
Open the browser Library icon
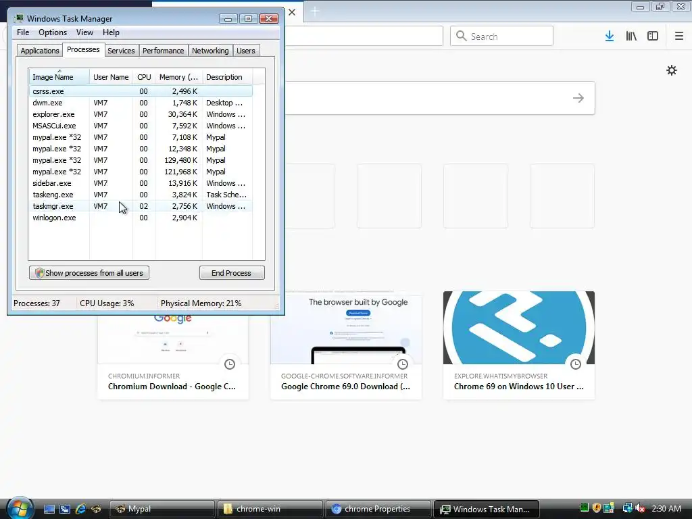coord(631,36)
